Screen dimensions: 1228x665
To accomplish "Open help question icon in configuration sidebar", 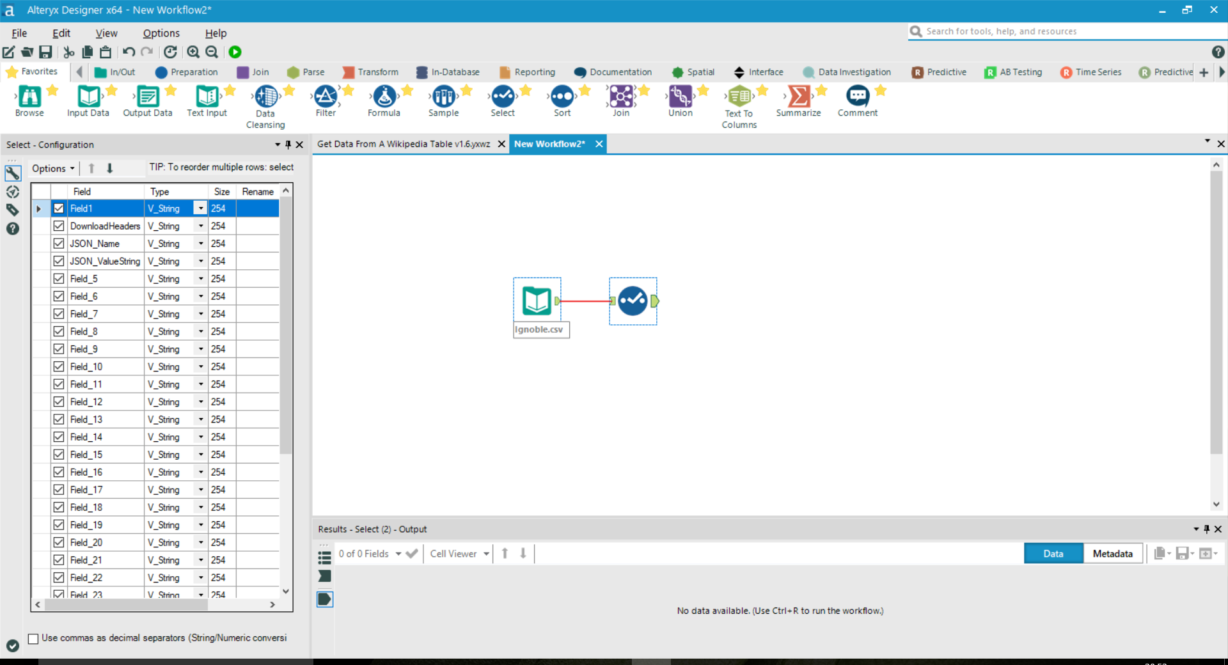I will coord(13,228).
